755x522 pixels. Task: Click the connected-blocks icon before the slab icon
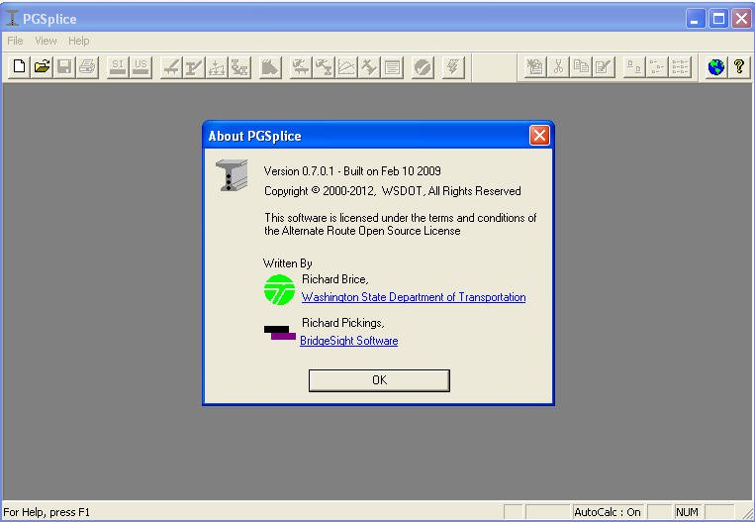coord(239,66)
